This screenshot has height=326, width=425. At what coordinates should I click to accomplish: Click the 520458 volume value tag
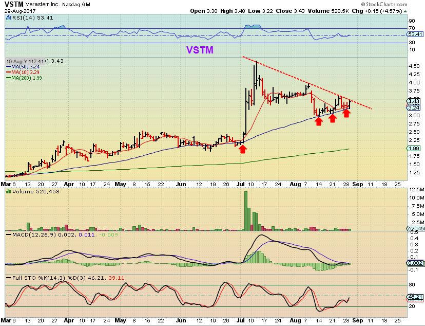[416, 229]
